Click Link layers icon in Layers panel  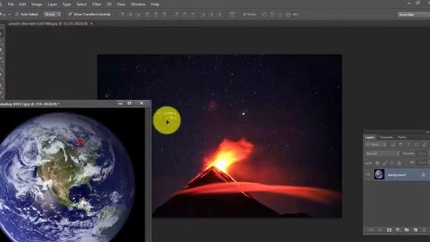[x=371, y=230]
